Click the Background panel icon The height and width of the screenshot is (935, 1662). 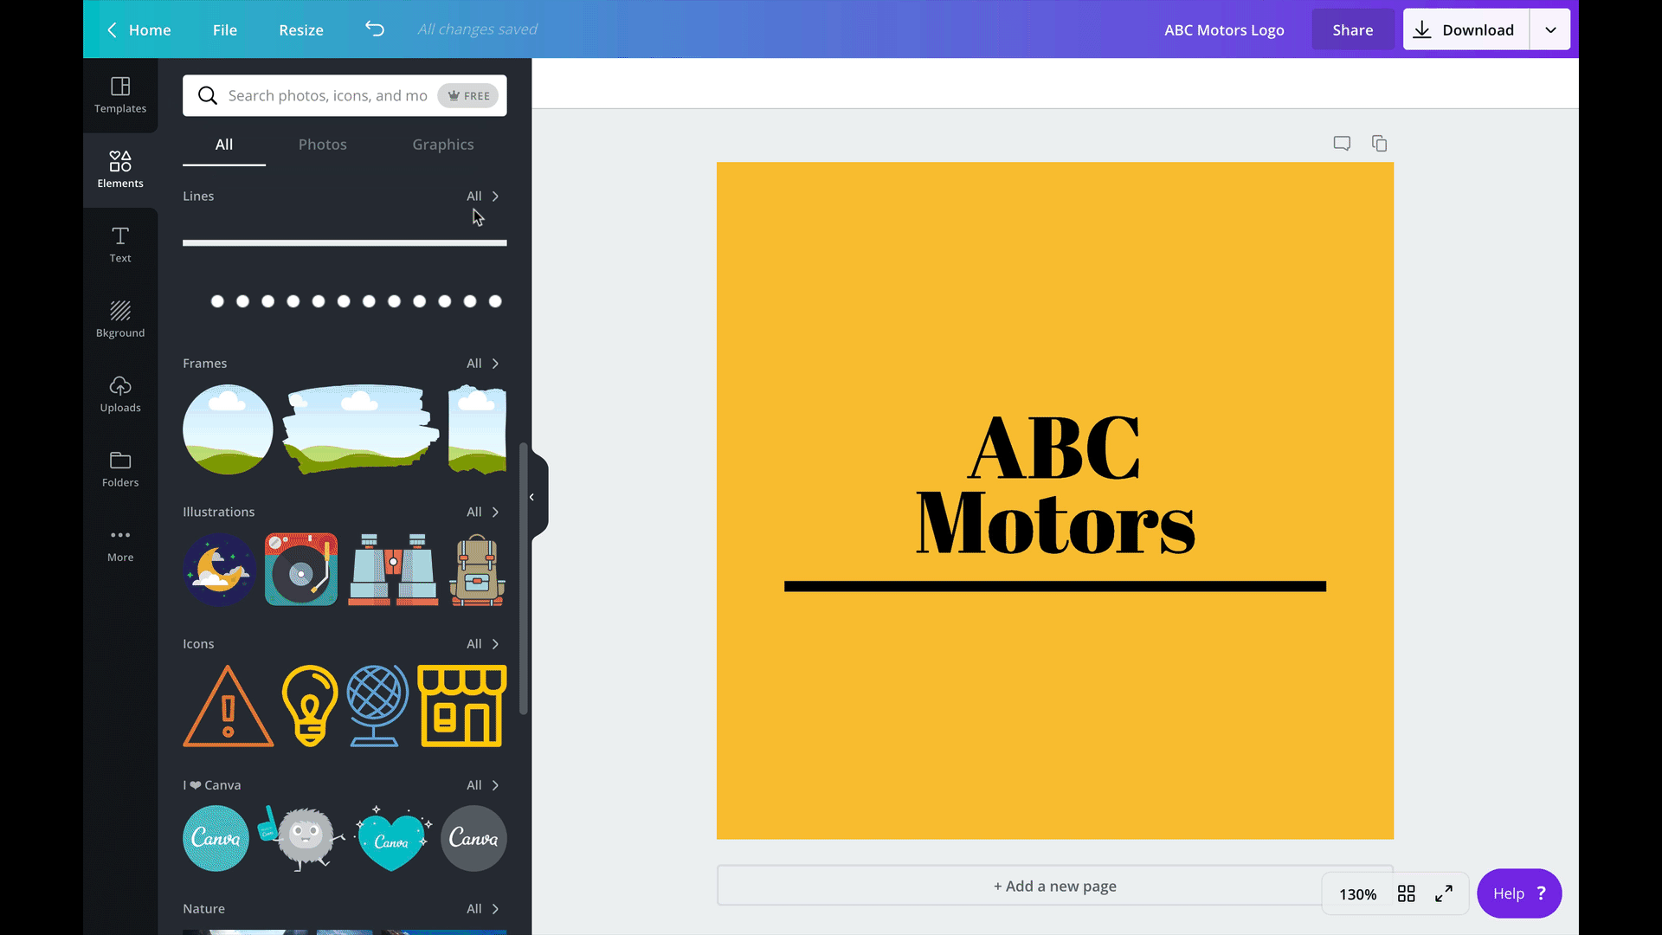119,319
